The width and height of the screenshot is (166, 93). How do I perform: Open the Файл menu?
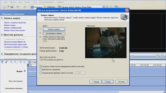5,2
